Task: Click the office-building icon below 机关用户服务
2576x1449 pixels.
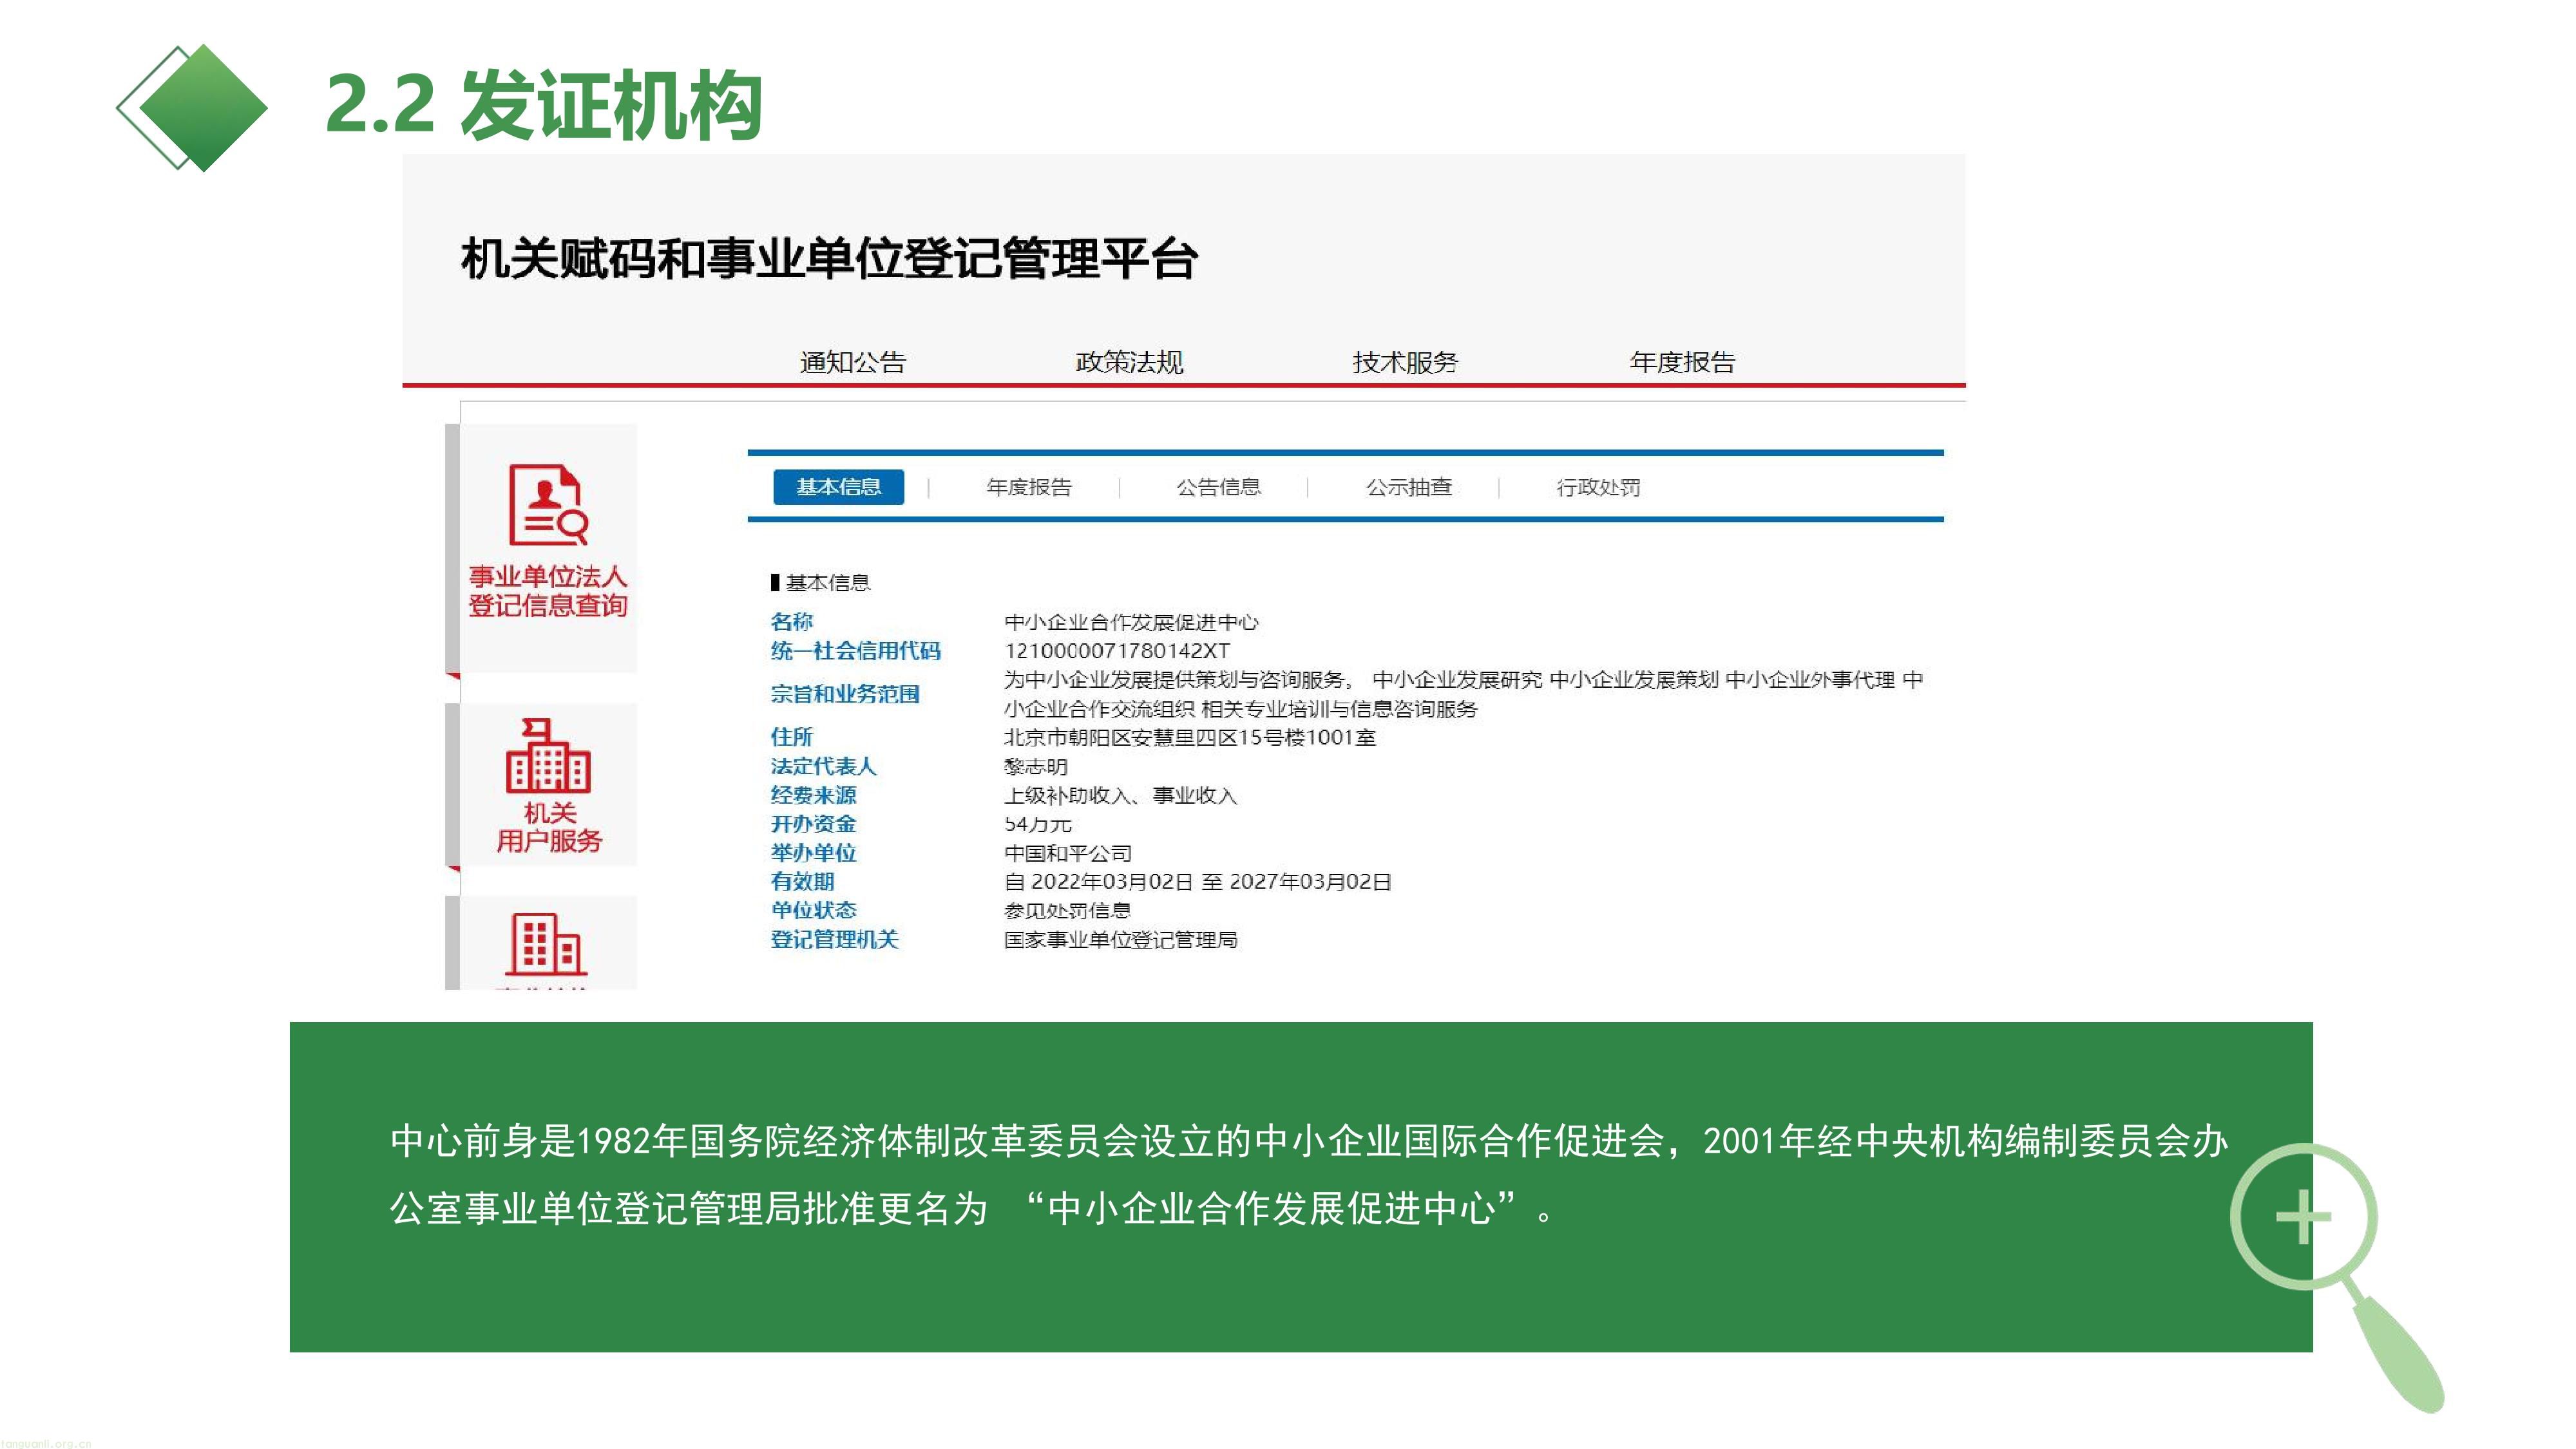Action: click(x=546, y=944)
